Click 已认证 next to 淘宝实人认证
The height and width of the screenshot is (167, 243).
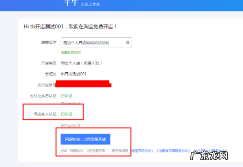coord(66,114)
